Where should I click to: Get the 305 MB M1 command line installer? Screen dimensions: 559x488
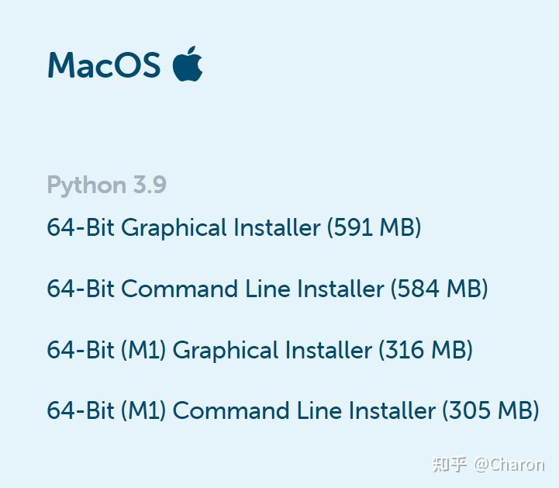pyautogui.click(x=293, y=410)
